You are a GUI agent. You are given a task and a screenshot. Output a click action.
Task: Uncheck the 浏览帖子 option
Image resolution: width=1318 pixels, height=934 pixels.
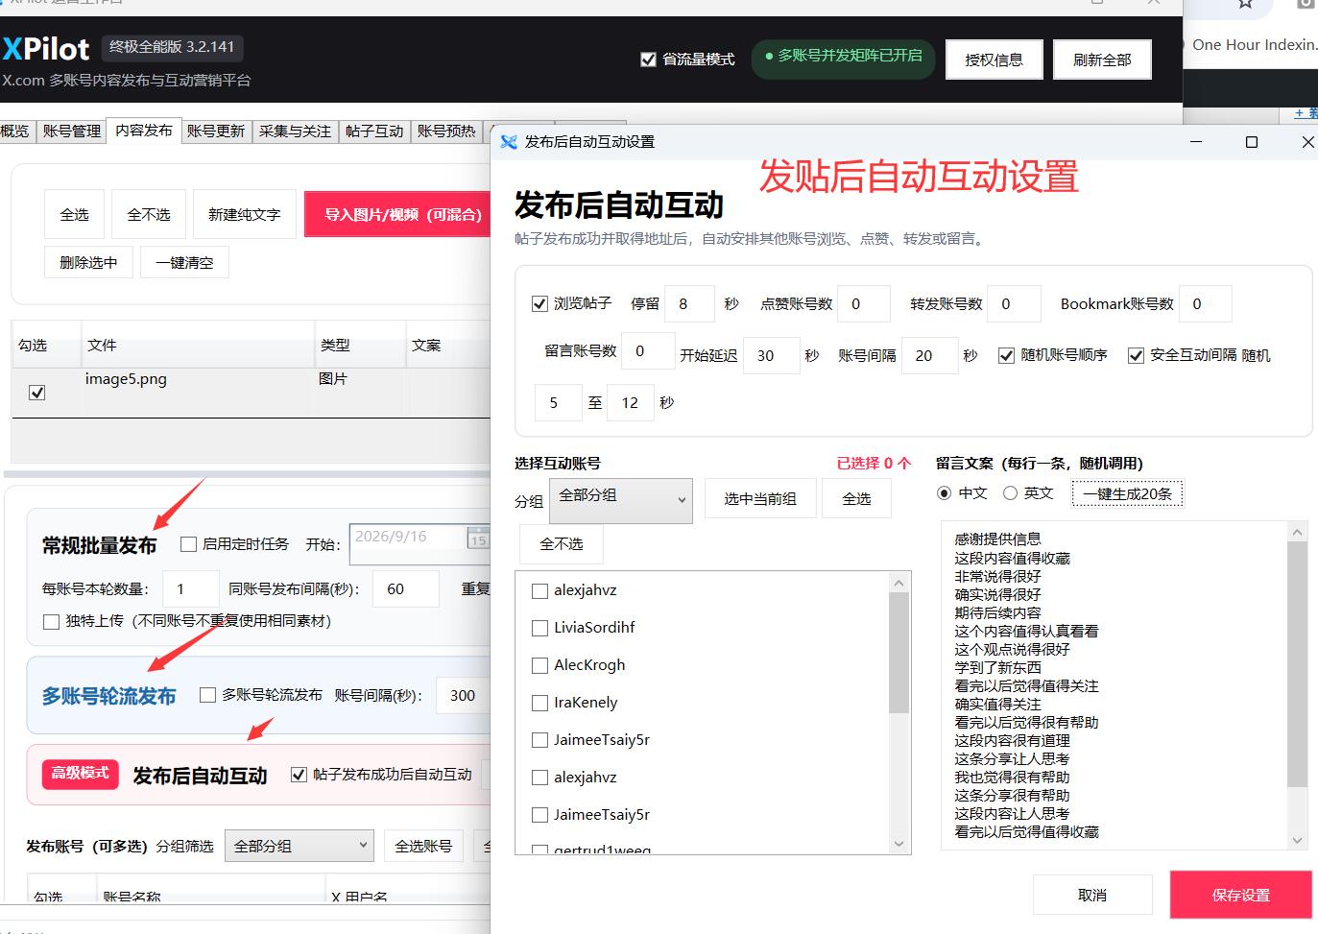coord(539,303)
